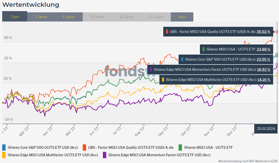Click yellow legend swatch for Multifactor ETF

coord(4,155)
